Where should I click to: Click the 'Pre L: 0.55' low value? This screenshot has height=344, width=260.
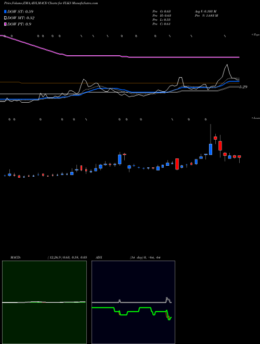pyautogui.click(x=162, y=20)
